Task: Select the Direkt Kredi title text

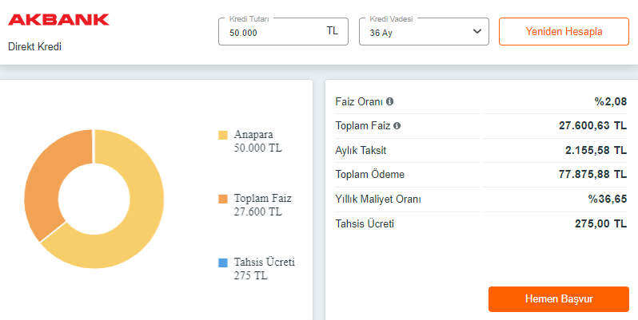Action: click(x=34, y=46)
